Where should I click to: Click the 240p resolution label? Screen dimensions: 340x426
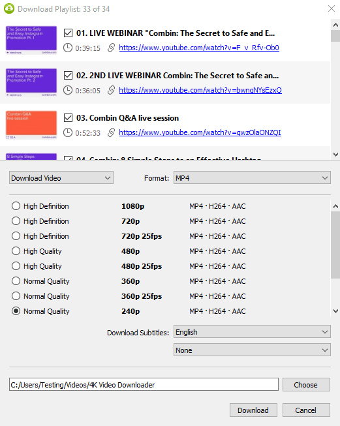pyautogui.click(x=131, y=311)
